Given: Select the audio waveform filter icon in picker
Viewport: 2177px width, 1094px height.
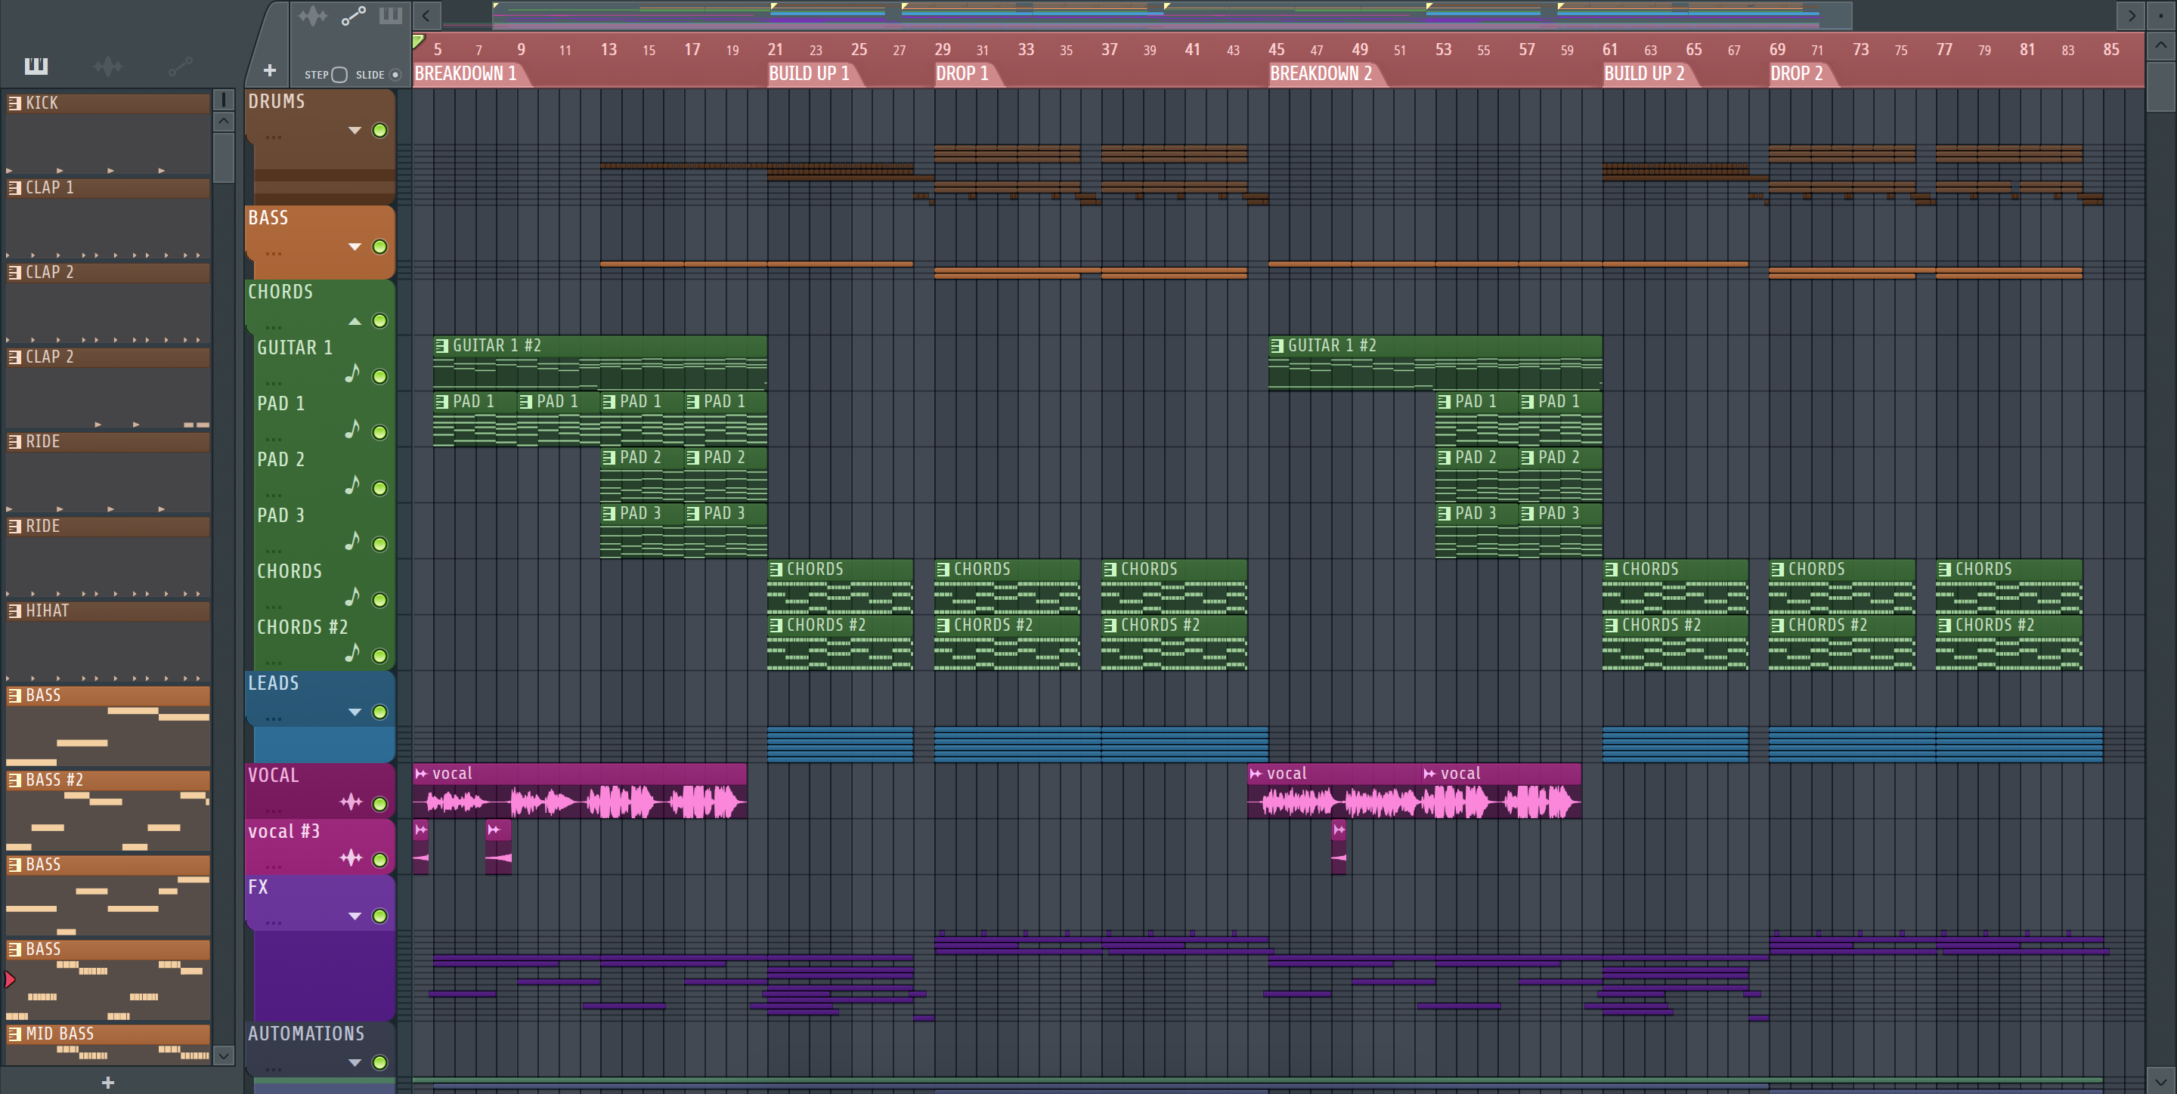Looking at the screenshot, I should pos(108,66).
